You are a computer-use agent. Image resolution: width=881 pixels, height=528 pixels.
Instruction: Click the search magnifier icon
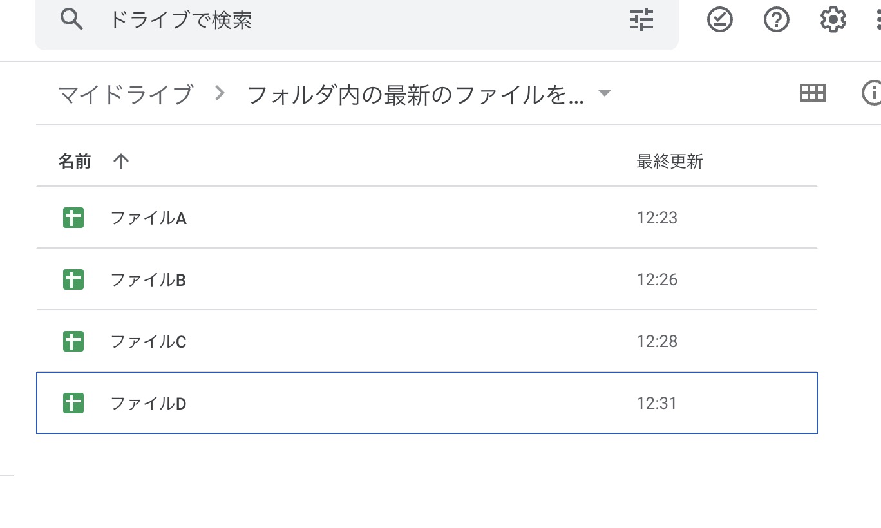click(72, 20)
